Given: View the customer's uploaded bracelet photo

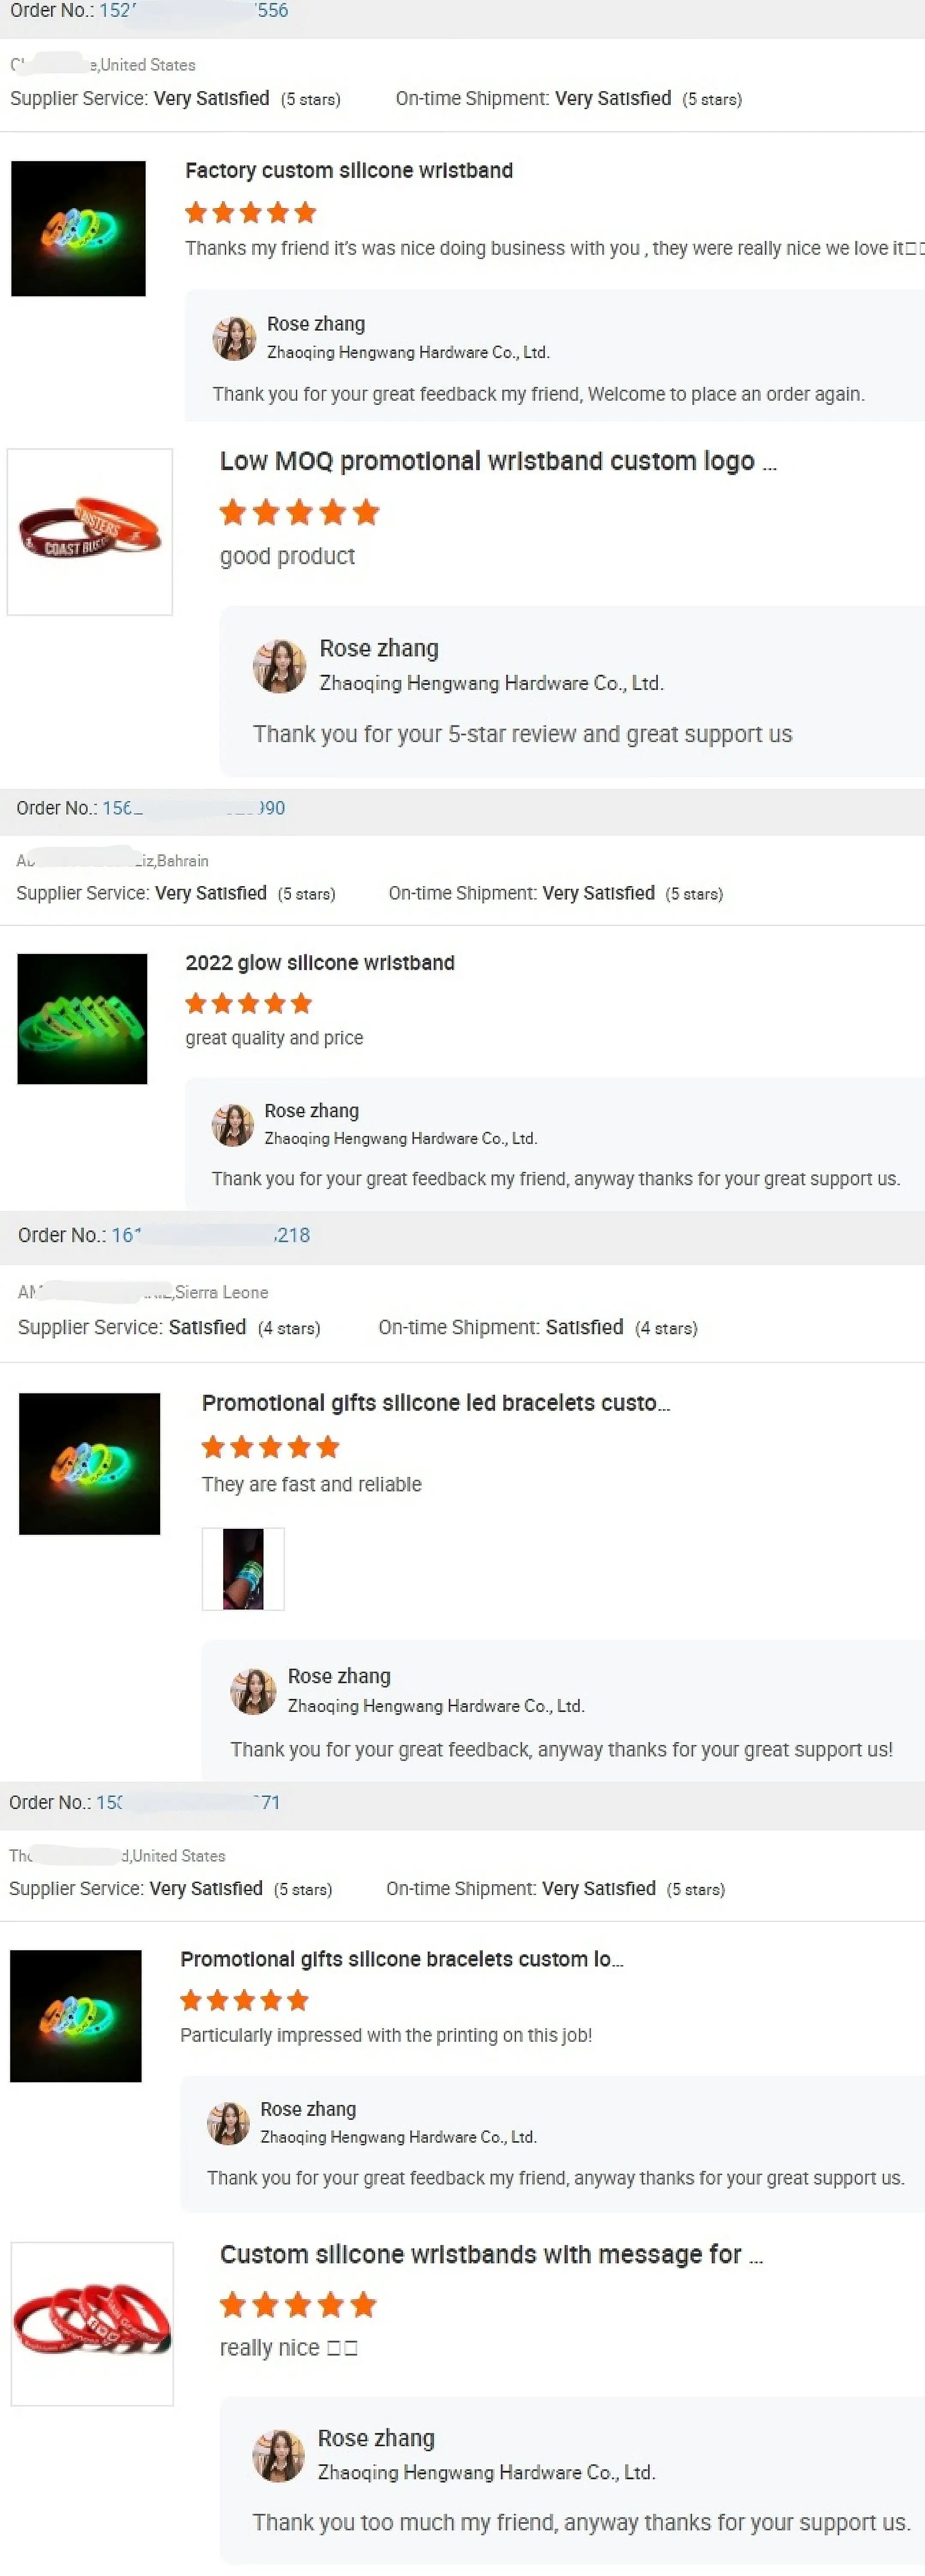Looking at the screenshot, I should 243,1568.
